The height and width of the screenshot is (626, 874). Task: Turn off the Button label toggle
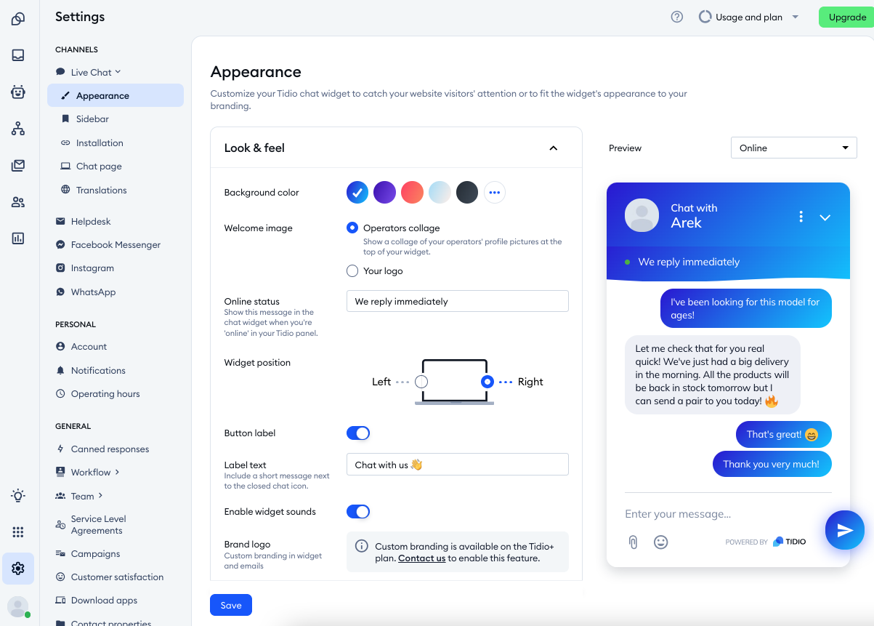click(x=358, y=433)
